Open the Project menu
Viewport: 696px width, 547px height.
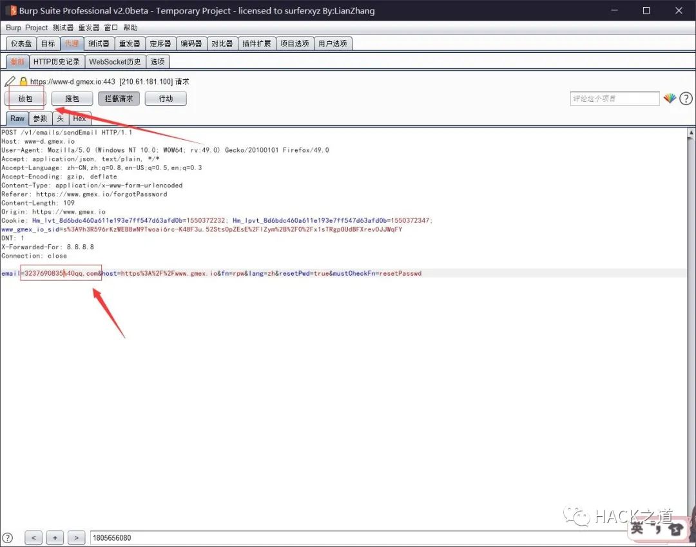click(36, 28)
